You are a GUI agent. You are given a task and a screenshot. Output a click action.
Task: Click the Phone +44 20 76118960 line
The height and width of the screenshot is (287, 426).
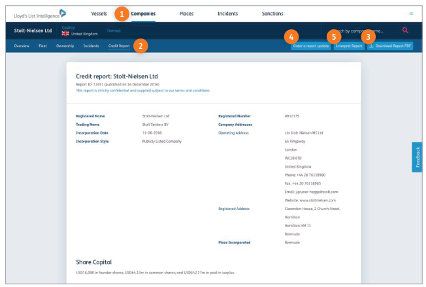coord(305,175)
